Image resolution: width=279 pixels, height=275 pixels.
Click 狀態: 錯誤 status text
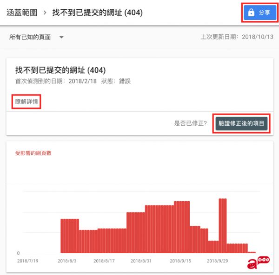click(116, 81)
